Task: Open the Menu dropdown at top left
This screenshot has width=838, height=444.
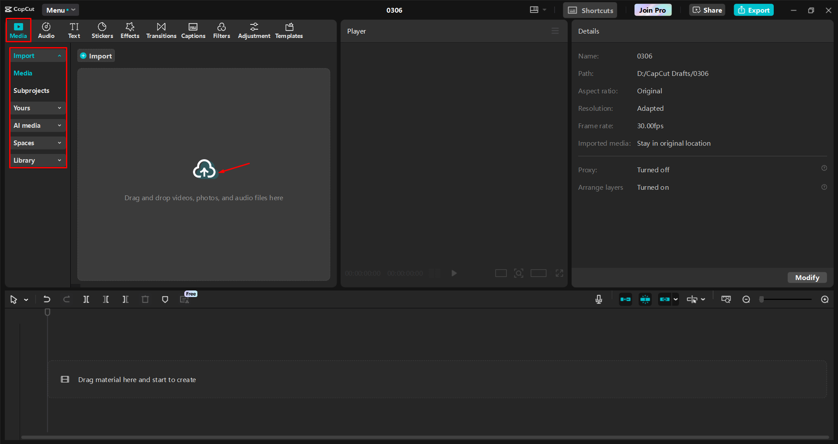Action: (60, 10)
